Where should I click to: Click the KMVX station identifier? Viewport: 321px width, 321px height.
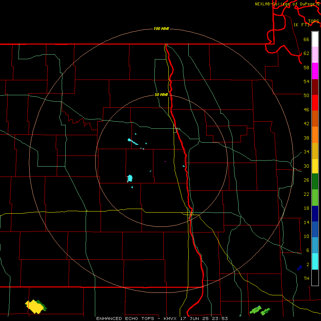tap(170, 319)
